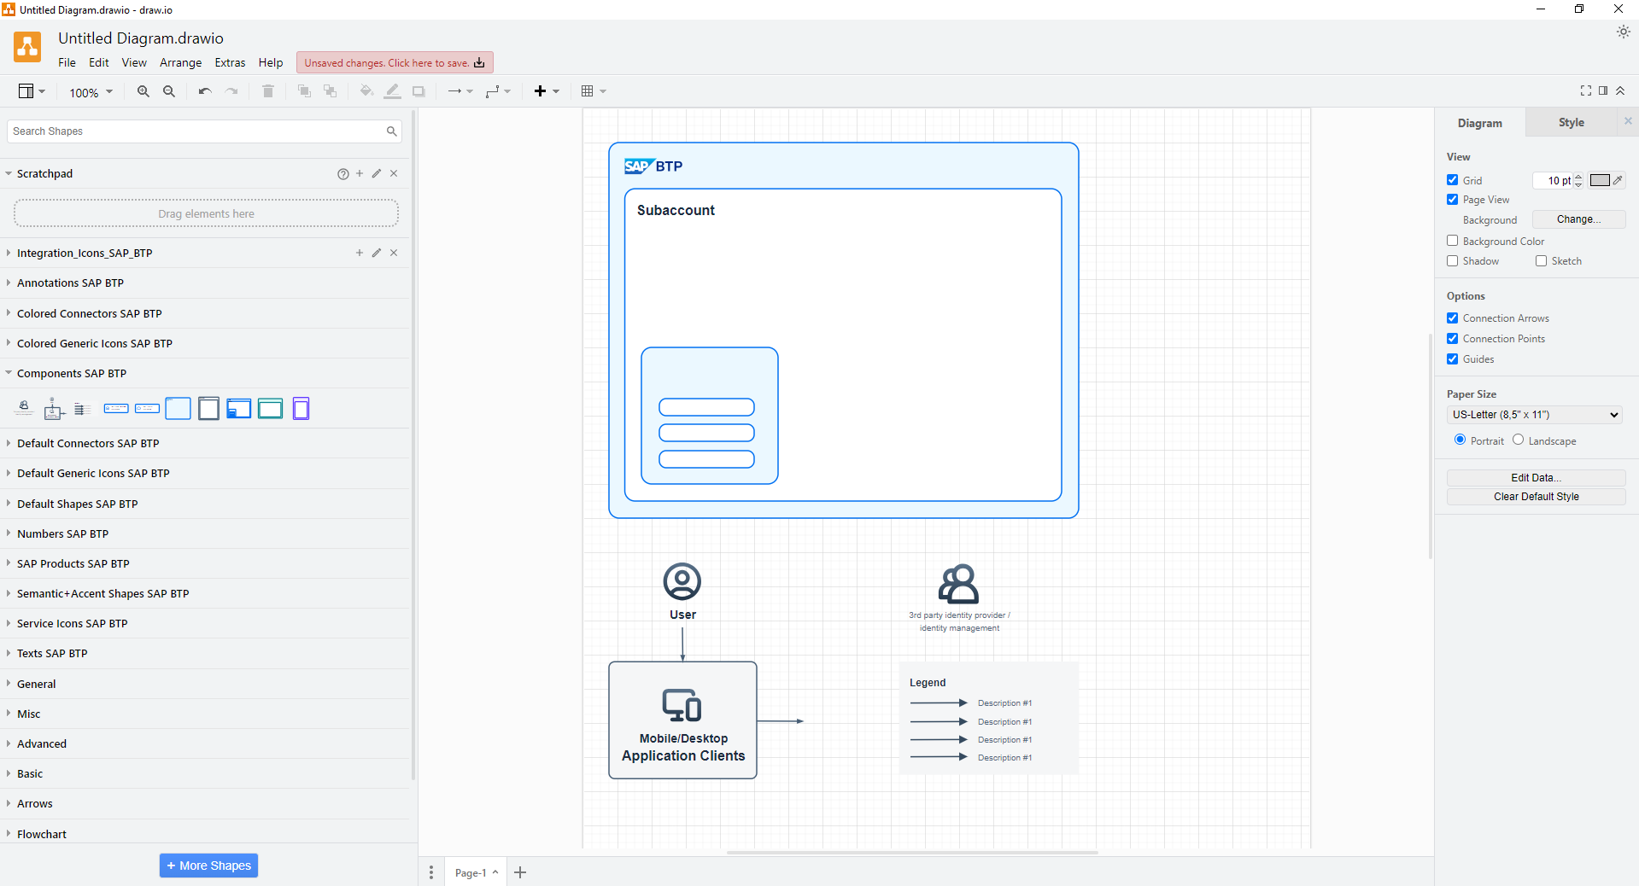Select the Landscape radio button
The height and width of the screenshot is (886, 1639).
[x=1517, y=440]
